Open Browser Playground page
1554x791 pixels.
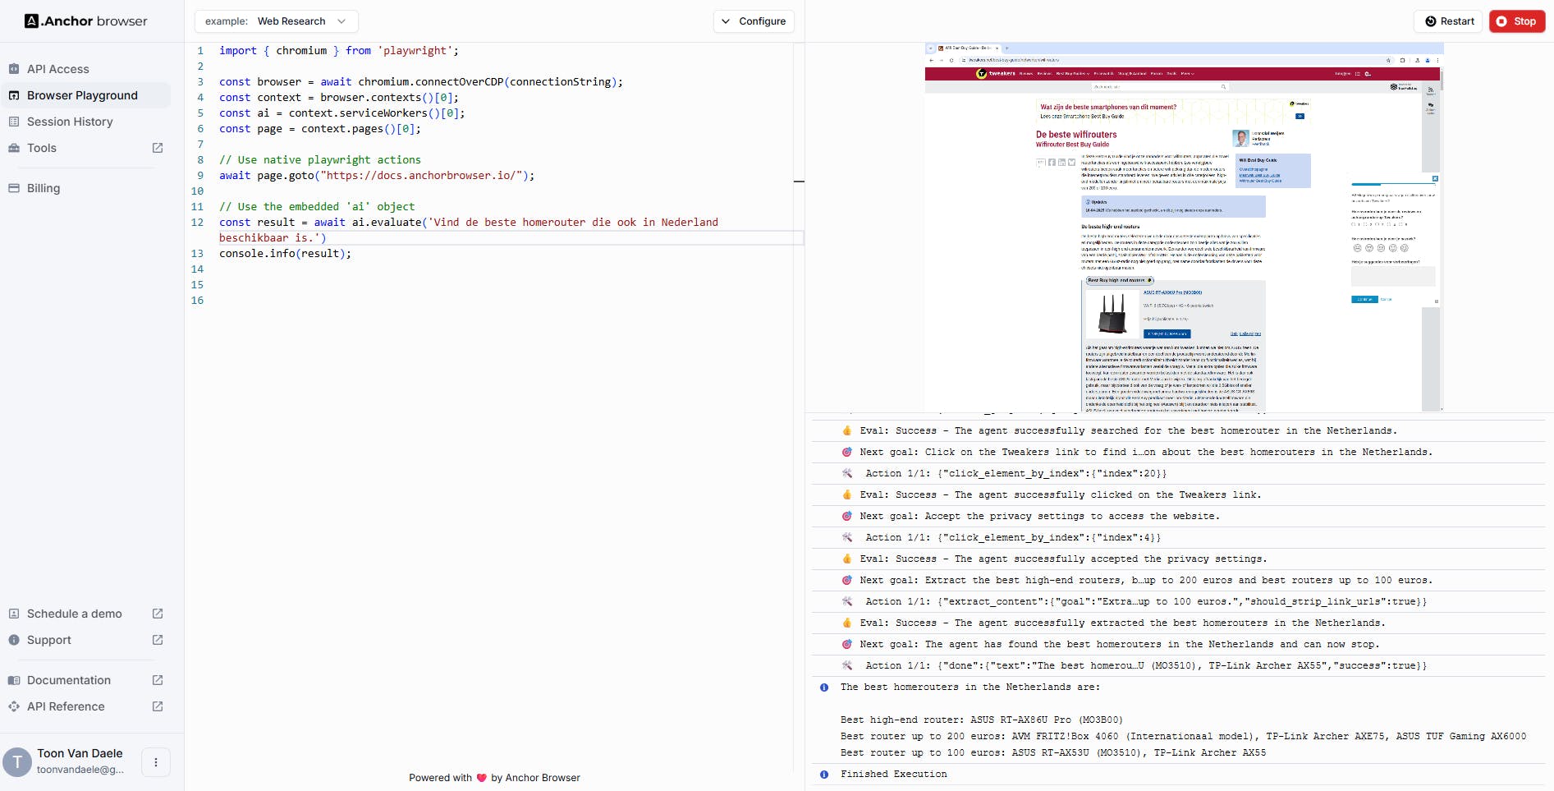coord(82,95)
